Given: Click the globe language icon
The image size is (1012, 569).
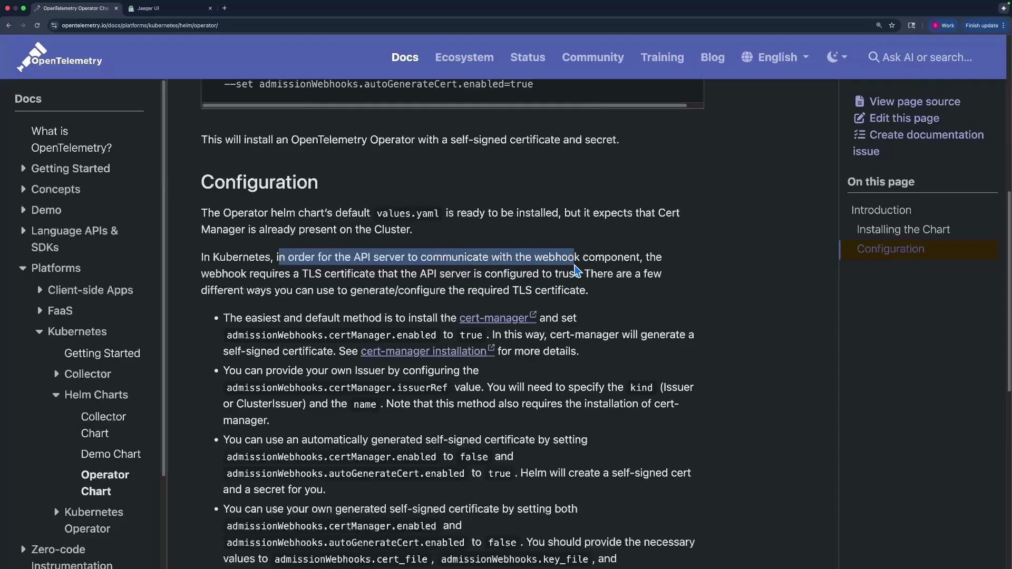Looking at the screenshot, I should tap(747, 57).
